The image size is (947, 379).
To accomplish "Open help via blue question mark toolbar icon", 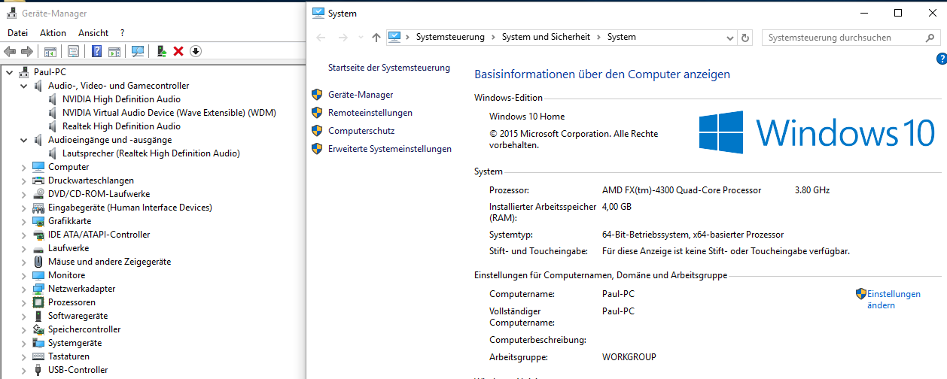I will pyautogui.click(x=96, y=51).
